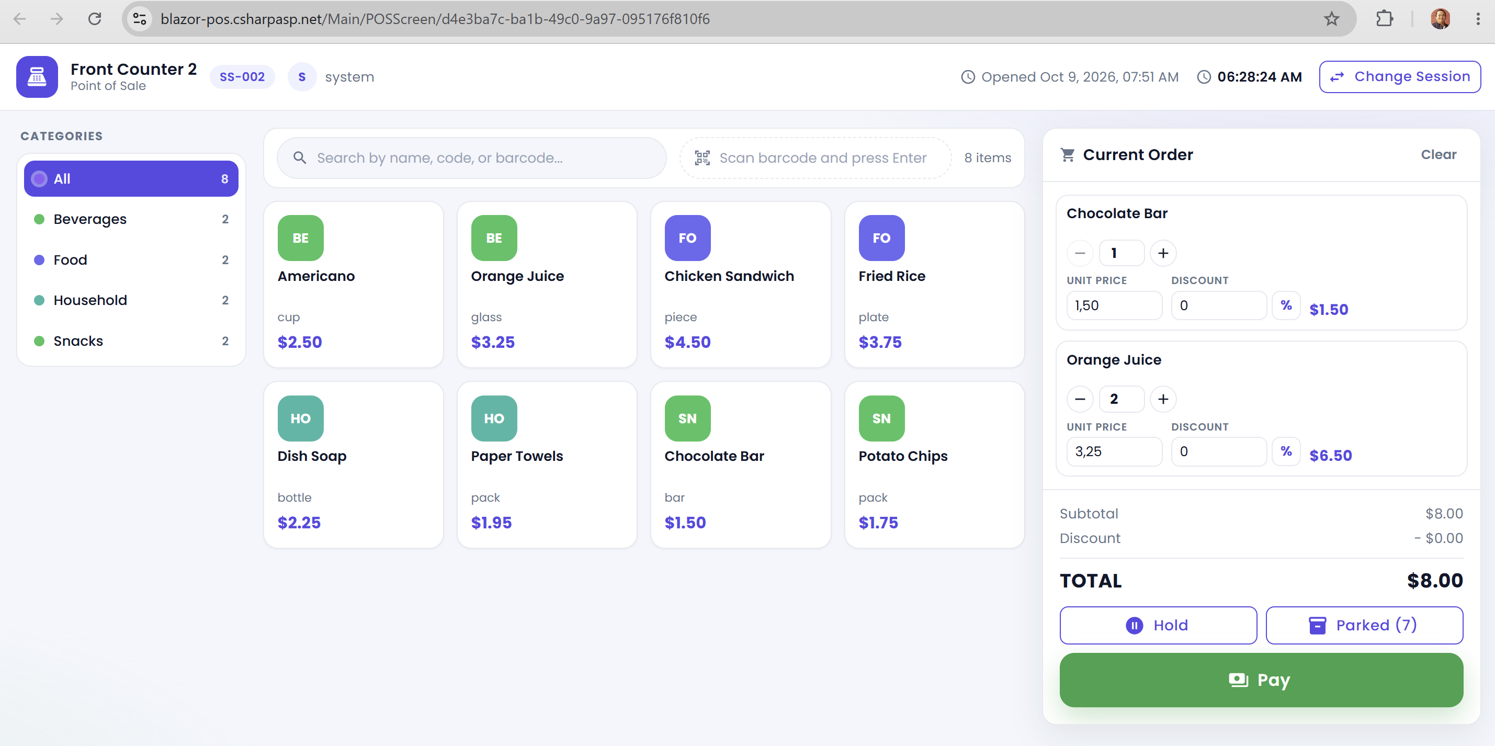Image resolution: width=1495 pixels, height=746 pixels.
Task: Click the Potato Chips SN badge
Action: [881, 419]
